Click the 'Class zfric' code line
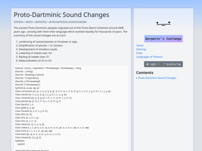The width and height of the screenshot is (202, 151). [27, 117]
